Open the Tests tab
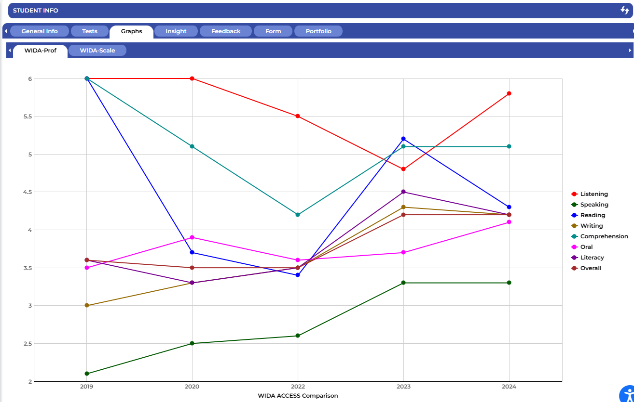 (89, 31)
